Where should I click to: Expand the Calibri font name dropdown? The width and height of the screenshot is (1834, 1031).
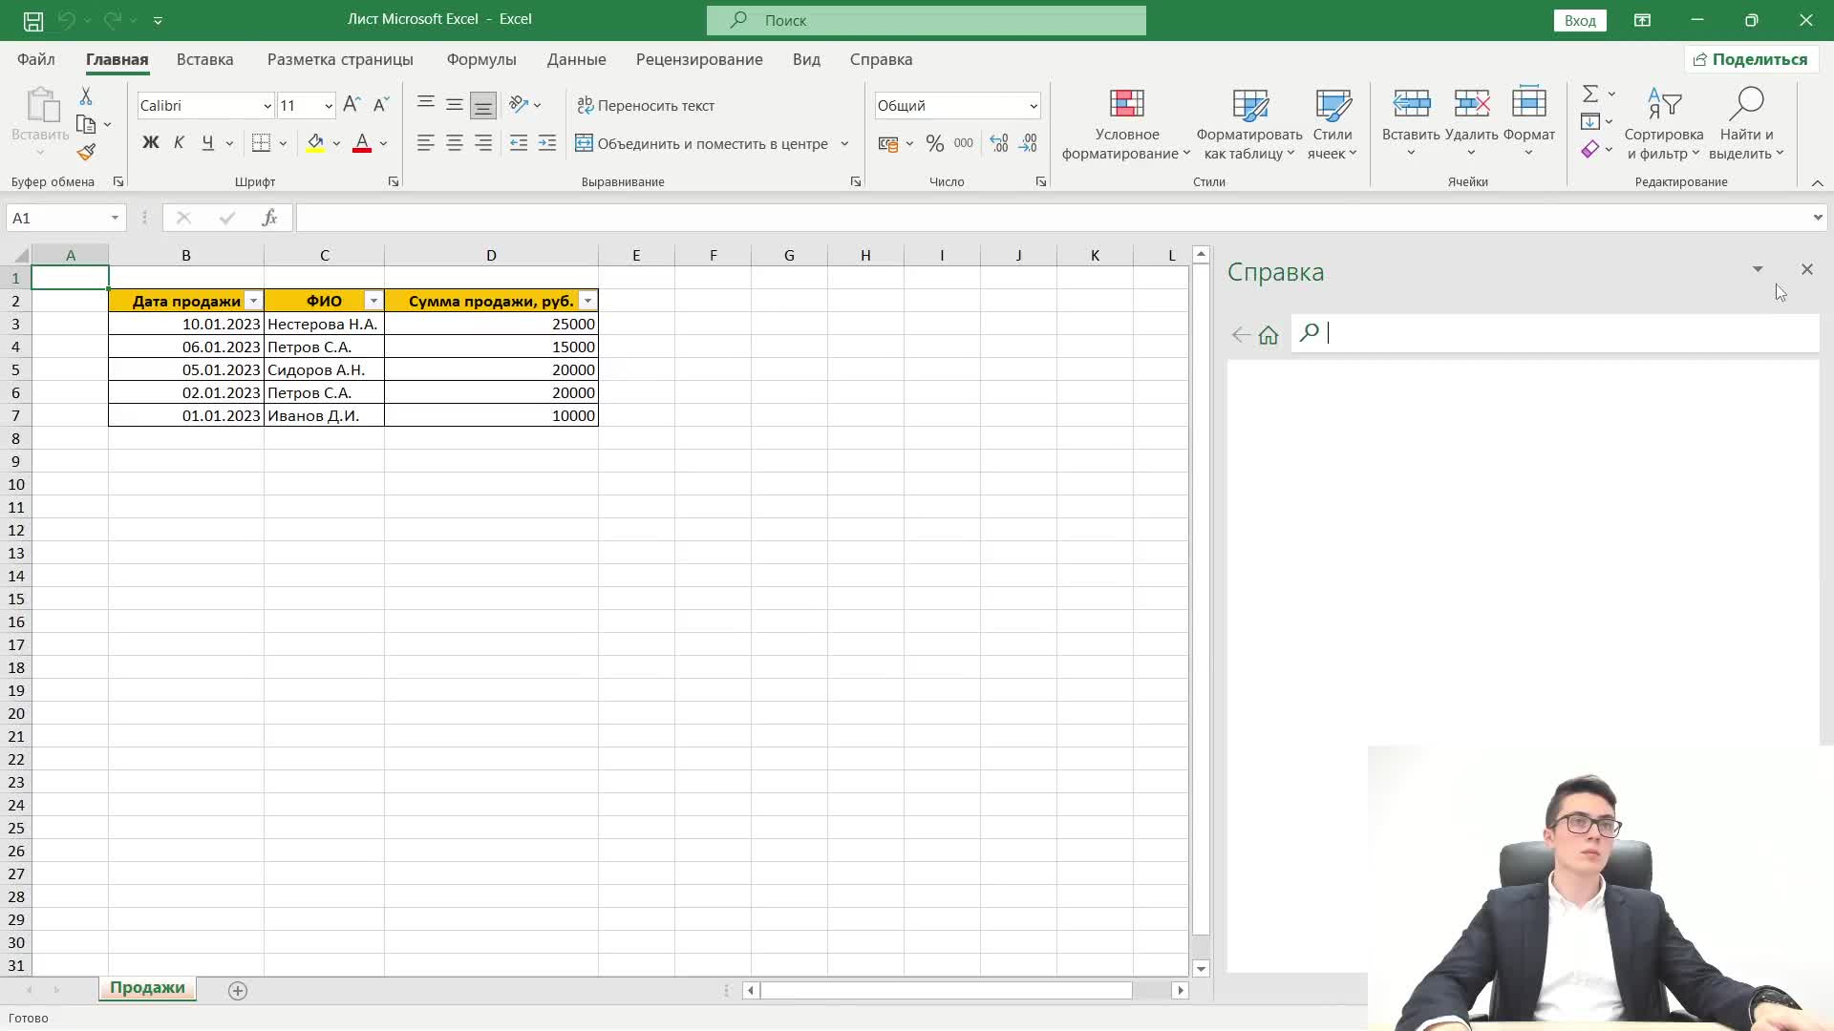tap(267, 106)
